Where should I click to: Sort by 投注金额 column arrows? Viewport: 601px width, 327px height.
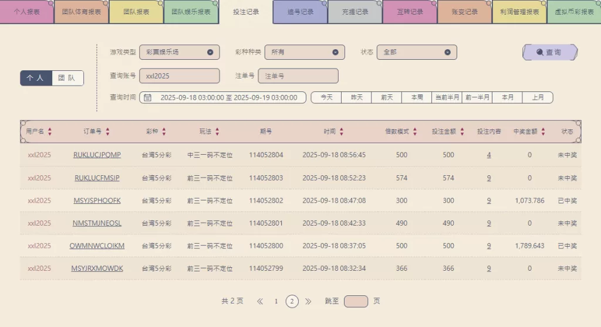pyautogui.click(x=462, y=132)
